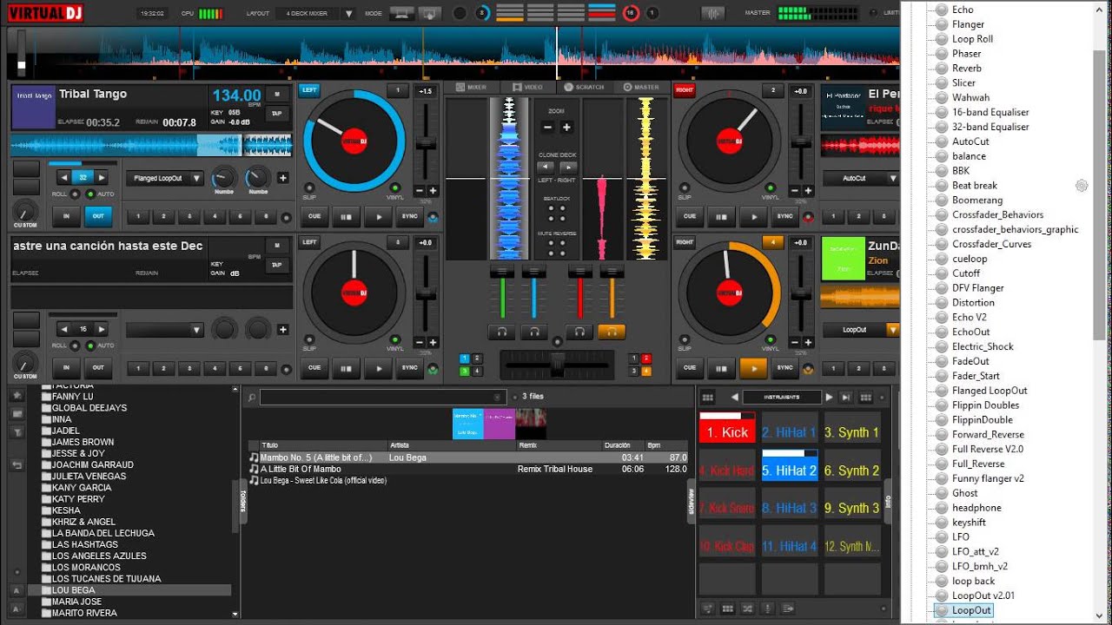Expand the sideview side tab
The width and height of the screenshot is (1112, 625).
click(692, 501)
